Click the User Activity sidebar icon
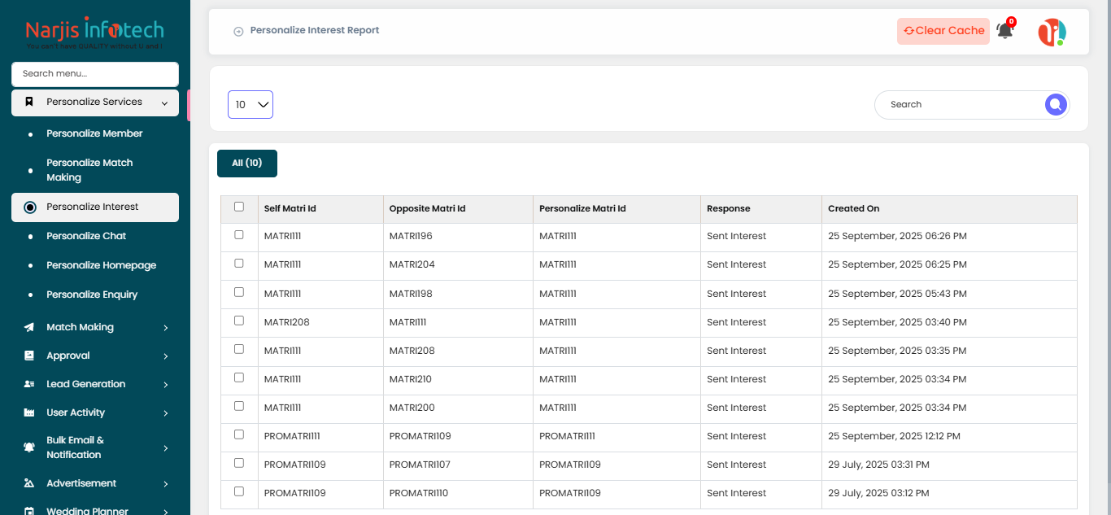1111x515 pixels. coord(29,412)
